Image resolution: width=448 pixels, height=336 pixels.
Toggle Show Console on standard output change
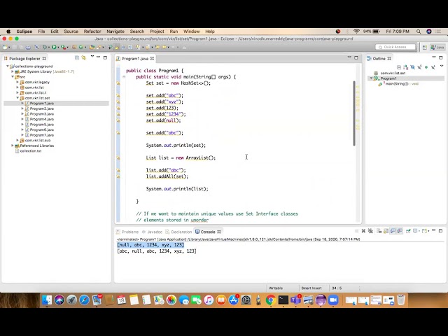tap(393, 231)
